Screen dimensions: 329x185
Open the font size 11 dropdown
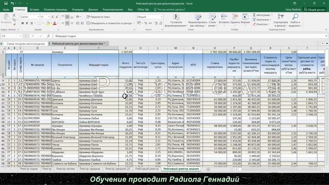(x=49, y=17)
